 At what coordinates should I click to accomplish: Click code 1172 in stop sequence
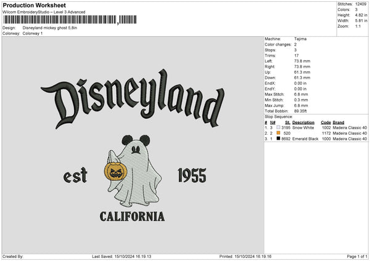point(326,134)
